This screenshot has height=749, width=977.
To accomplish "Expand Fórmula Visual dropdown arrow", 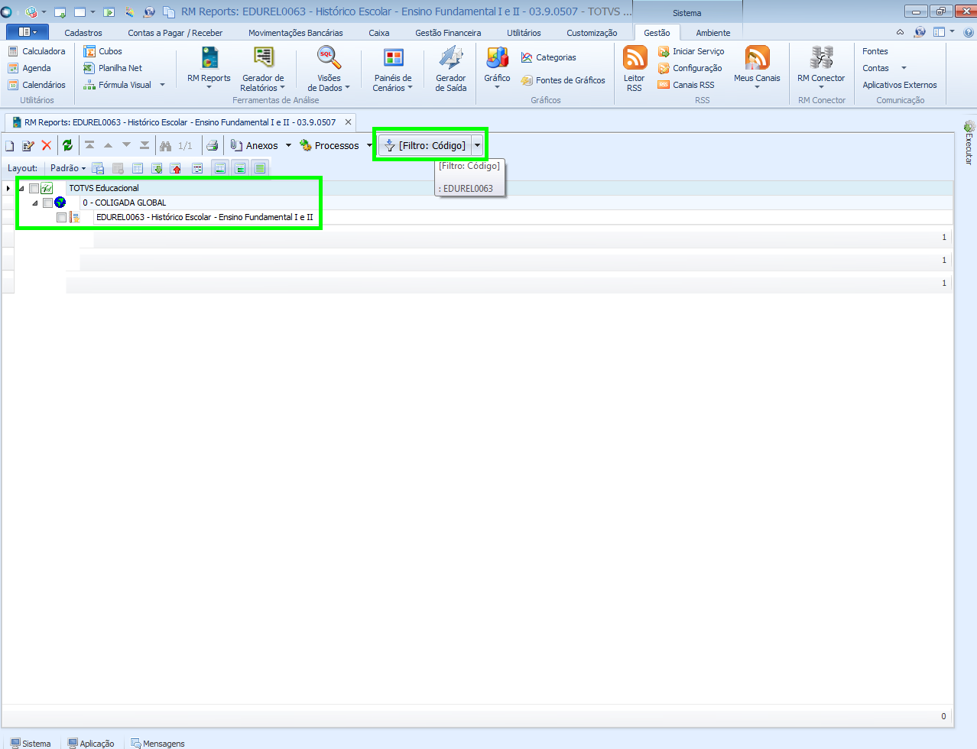I will click(x=162, y=85).
